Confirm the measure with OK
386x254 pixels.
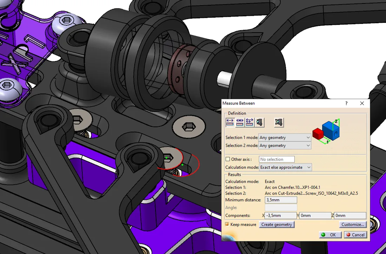(330, 235)
